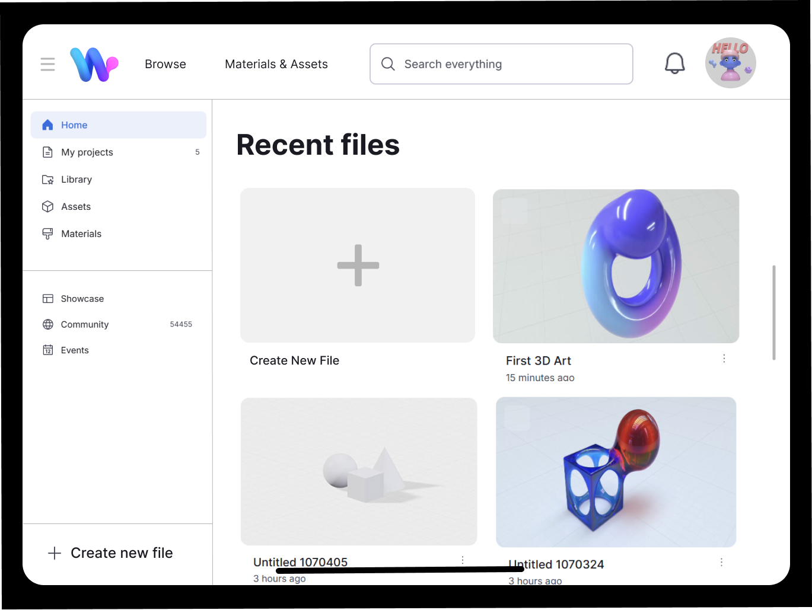Select checkbox on Untitled 1070324 thumbnail

(x=517, y=419)
